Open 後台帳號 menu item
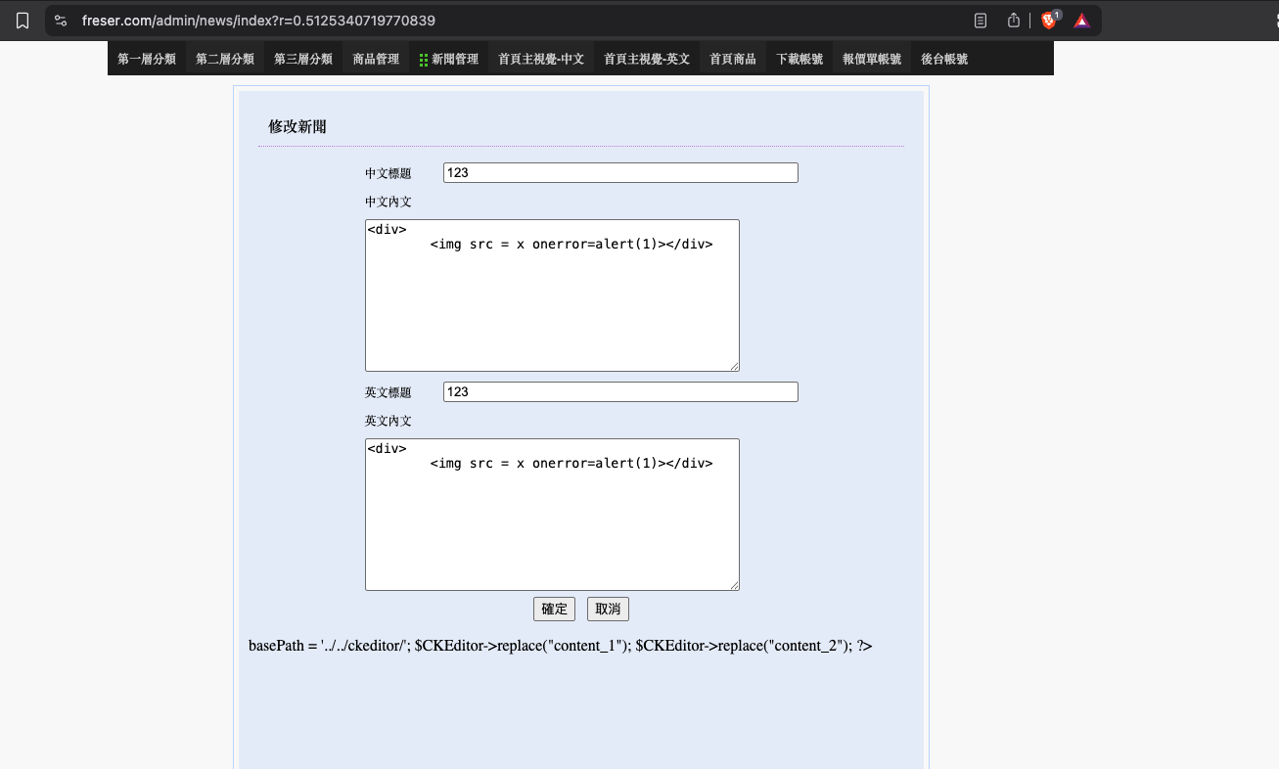The width and height of the screenshot is (1279, 769). pos(944,59)
